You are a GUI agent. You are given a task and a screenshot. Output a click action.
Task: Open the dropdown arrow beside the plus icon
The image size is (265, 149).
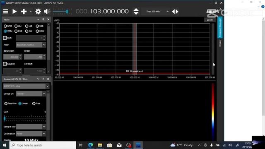point(31,12)
